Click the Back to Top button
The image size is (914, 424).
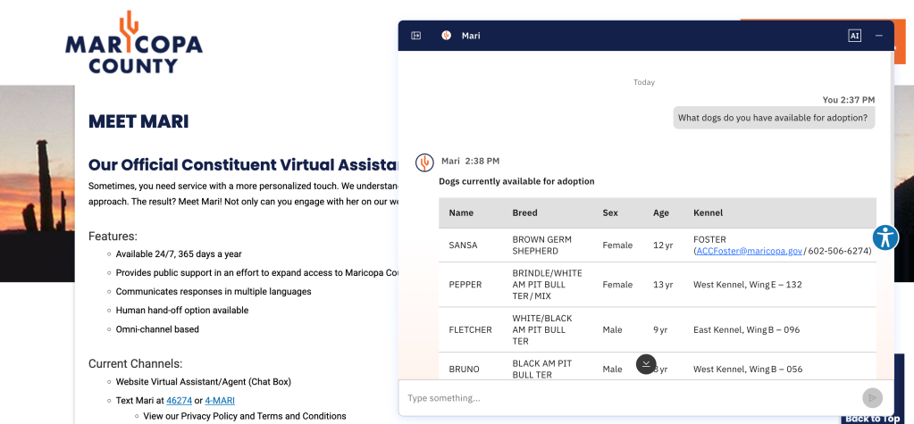coord(872,418)
